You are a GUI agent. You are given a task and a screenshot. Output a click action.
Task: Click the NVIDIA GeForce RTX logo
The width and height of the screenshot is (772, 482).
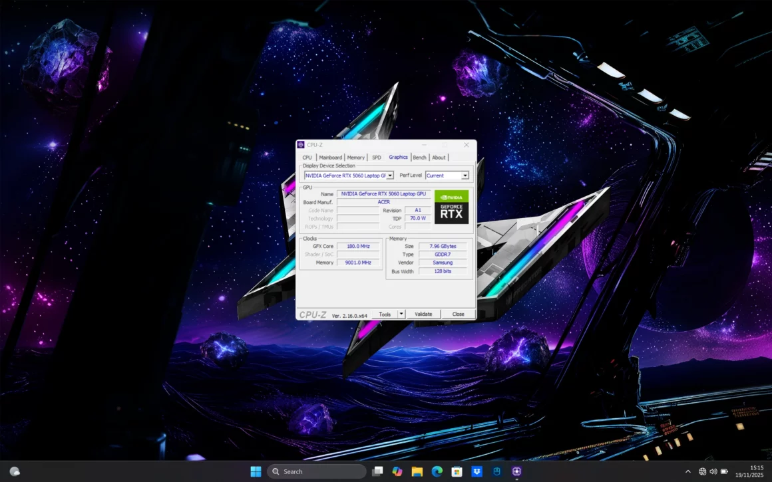[452, 208]
